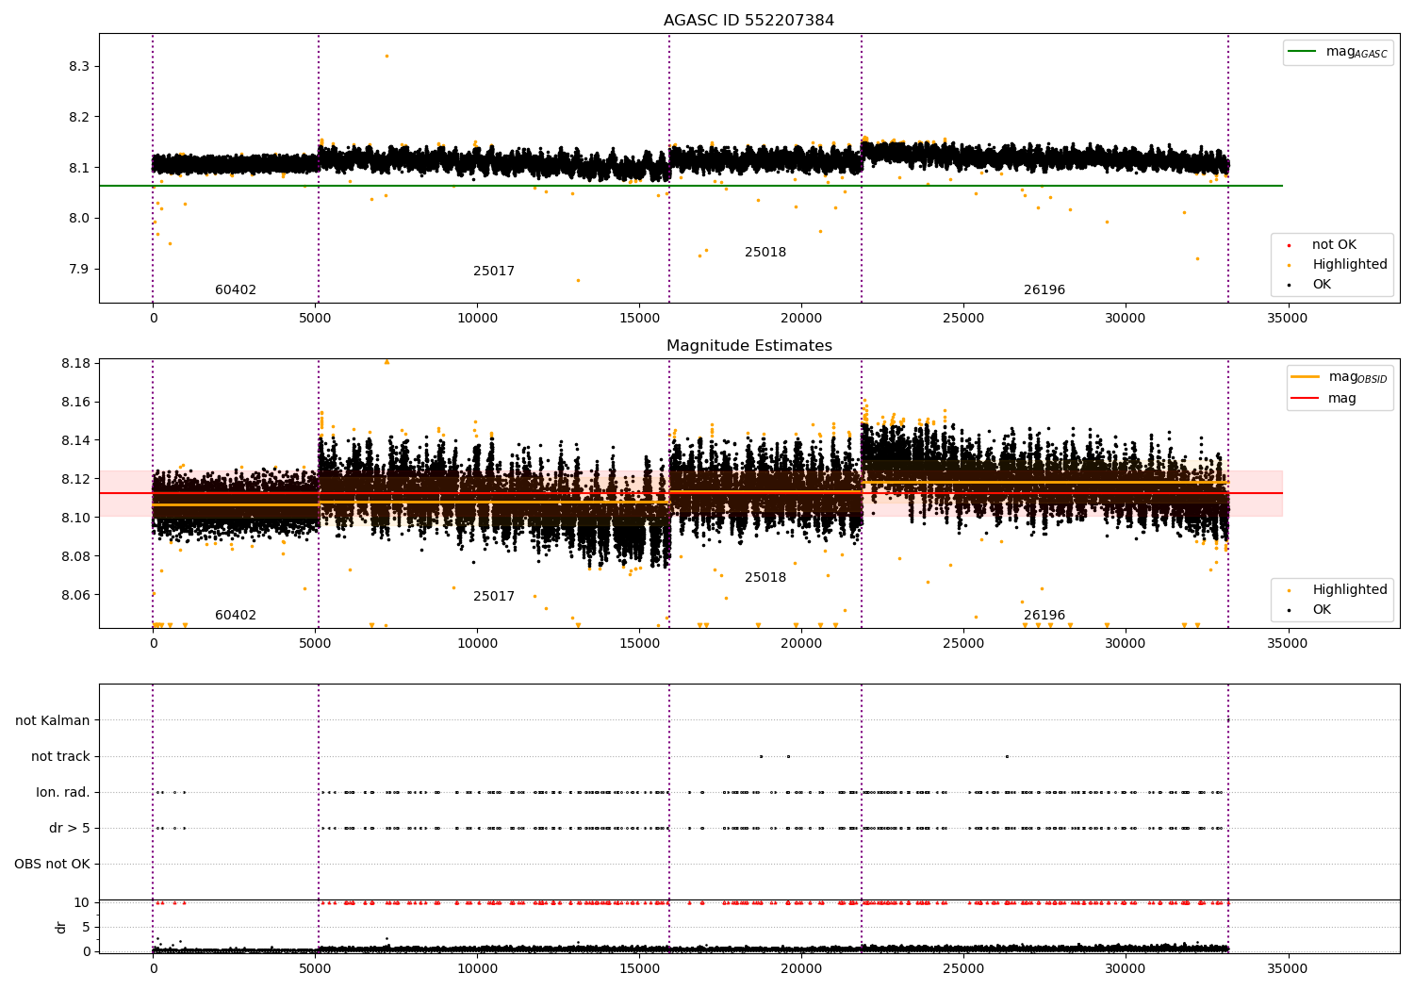Click the 'dr' y-axis label
The width and height of the screenshot is (1414, 990).
click(x=61, y=927)
